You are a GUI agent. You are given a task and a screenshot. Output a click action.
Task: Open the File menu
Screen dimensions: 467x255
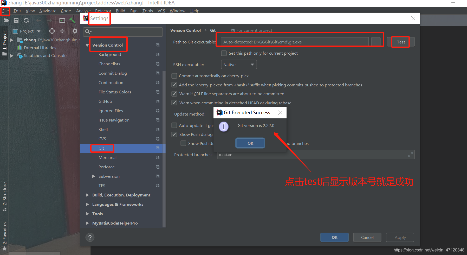click(5, 11)
